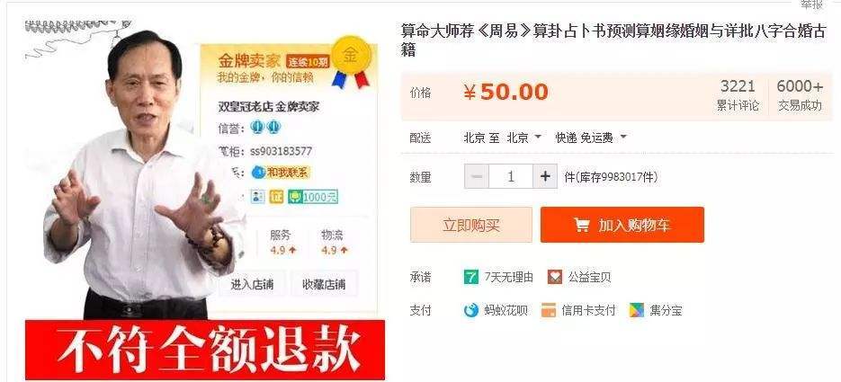Image resolution: width=841 pixels, height=382 pixels.
Task: Increase quantity with the plus button
Action: [x=545, y=176]
